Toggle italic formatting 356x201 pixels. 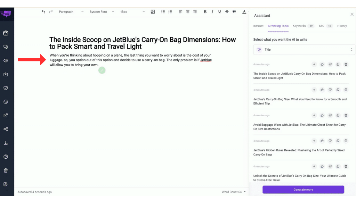click(212, 12)
